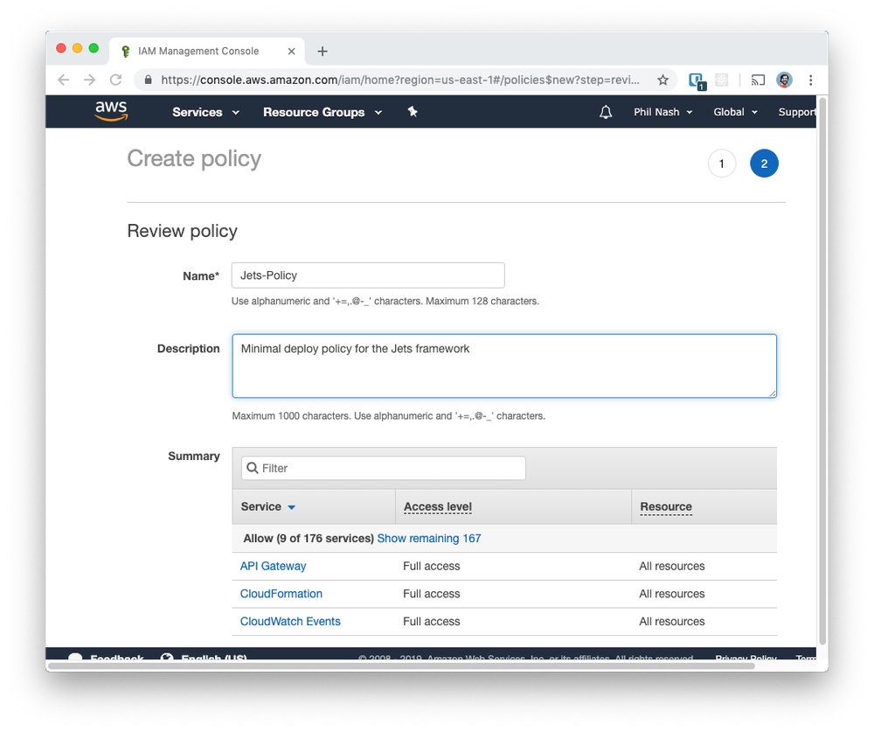Image resolution: width=874 pixels, height=732 pixels.
Task: Expand the Resource Groups dropdown
Action: tap(322, 112)
